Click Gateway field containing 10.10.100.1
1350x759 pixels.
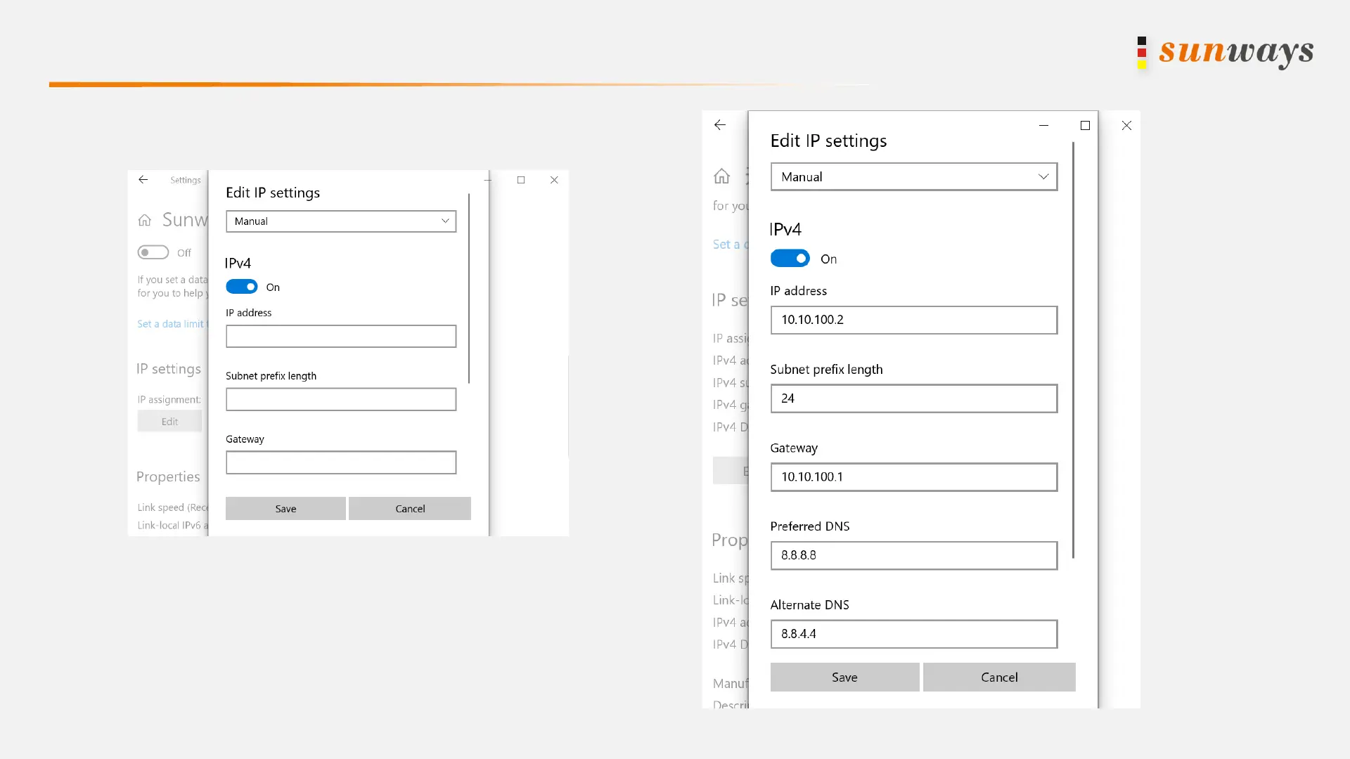point(913,477)
